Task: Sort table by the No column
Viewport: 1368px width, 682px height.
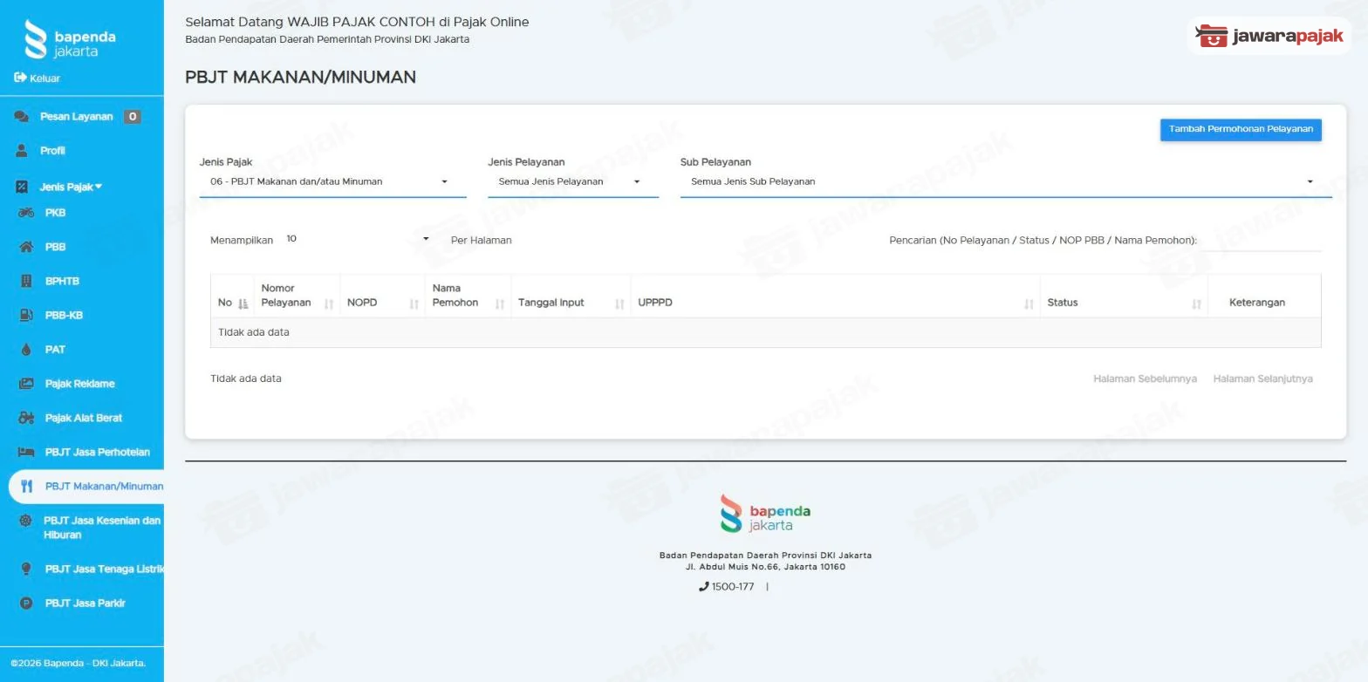Action: (x=232, y=296)
